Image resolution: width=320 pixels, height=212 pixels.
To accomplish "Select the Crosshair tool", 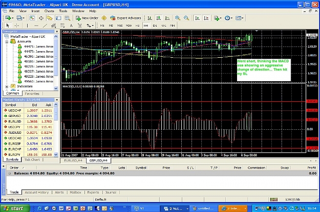I will click(16, 26).
